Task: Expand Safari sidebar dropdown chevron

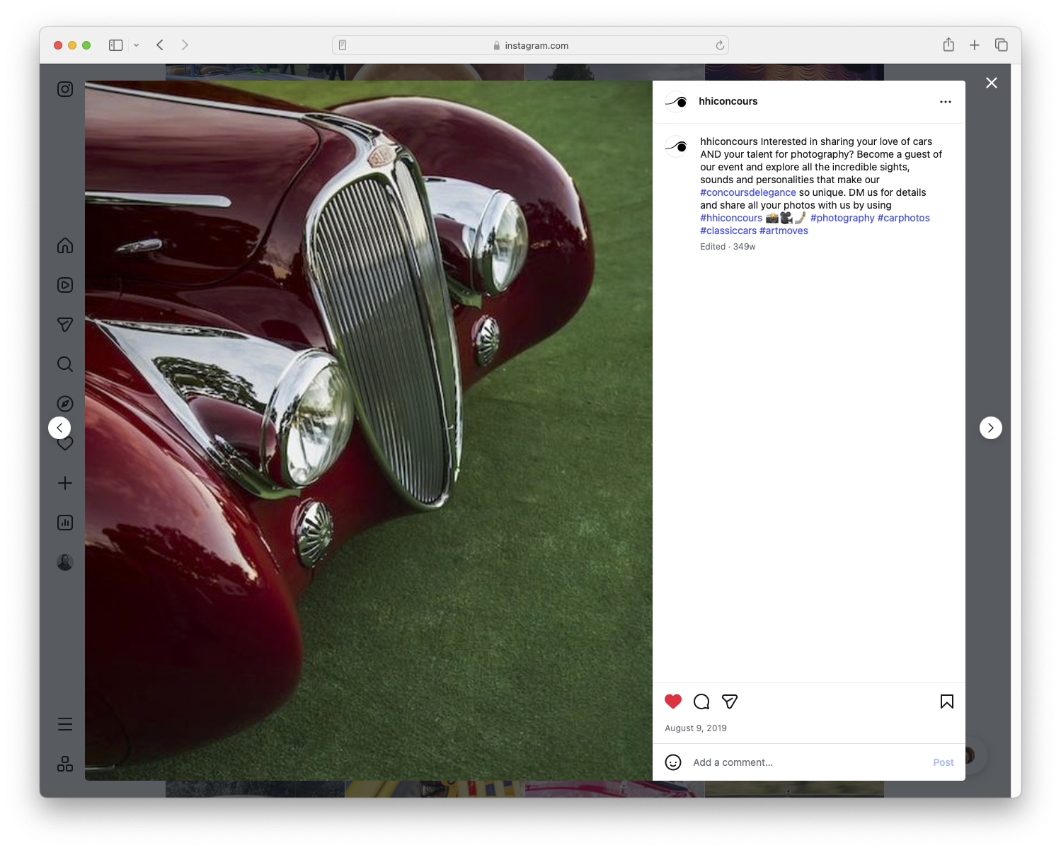Action: [x=137, y=45]
